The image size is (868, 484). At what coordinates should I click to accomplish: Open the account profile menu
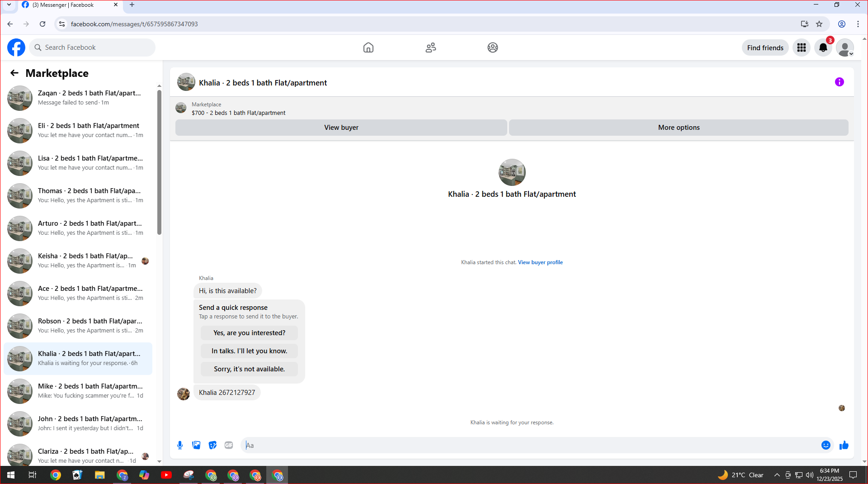(x=845, y=47)
